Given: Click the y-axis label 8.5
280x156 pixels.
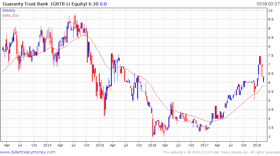Looking at the screenshot, I should coord(271,38).
